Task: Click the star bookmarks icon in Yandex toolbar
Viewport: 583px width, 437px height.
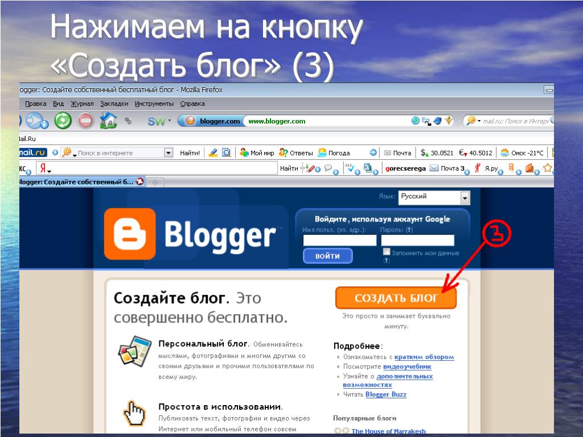Action: tap(547, 168)
